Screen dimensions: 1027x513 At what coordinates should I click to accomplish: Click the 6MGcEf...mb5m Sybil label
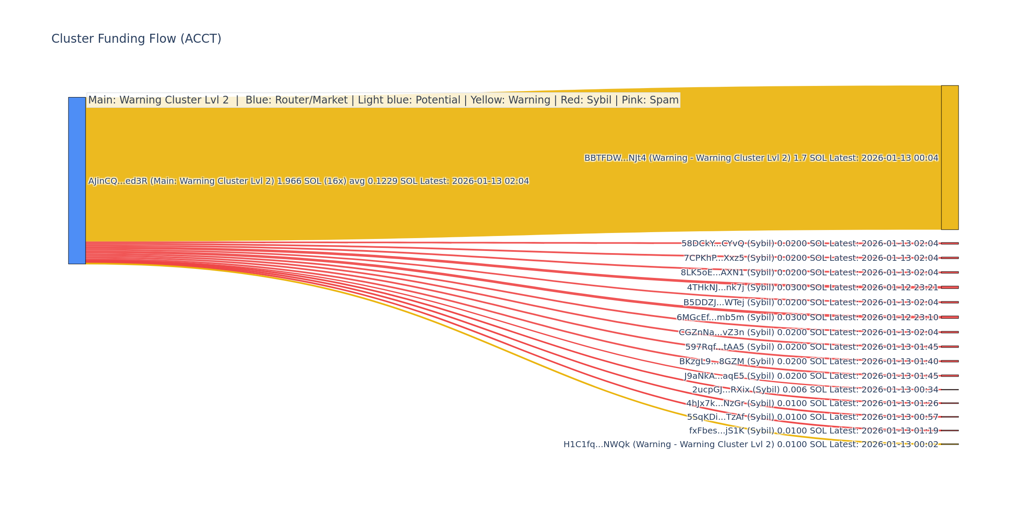tap(807, 318)
